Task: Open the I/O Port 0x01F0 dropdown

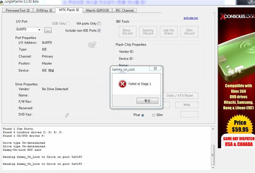Action: [x=39, y=30]
